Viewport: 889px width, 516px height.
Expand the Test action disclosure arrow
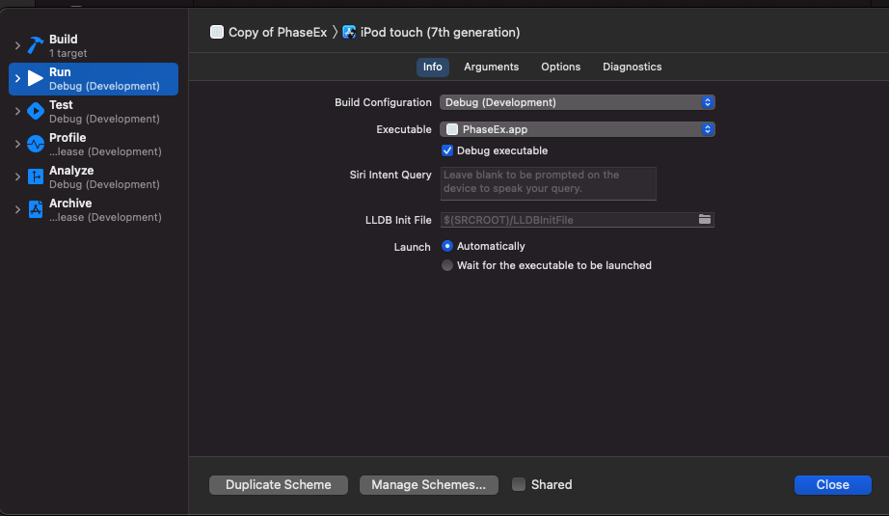[17, 111]
